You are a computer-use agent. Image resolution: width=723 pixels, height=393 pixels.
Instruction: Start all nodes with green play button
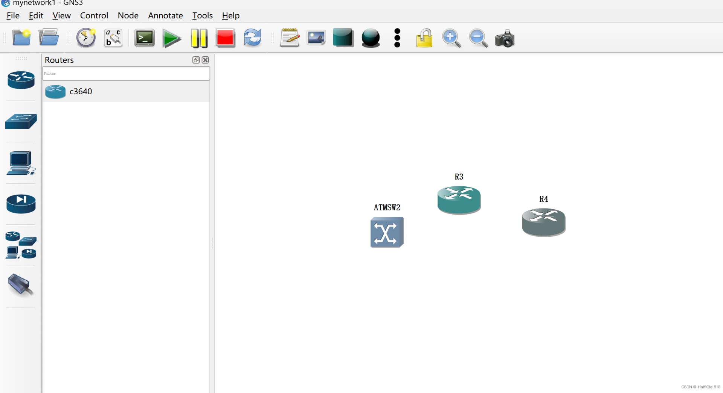pyautogui.click(x=172, y=38)
